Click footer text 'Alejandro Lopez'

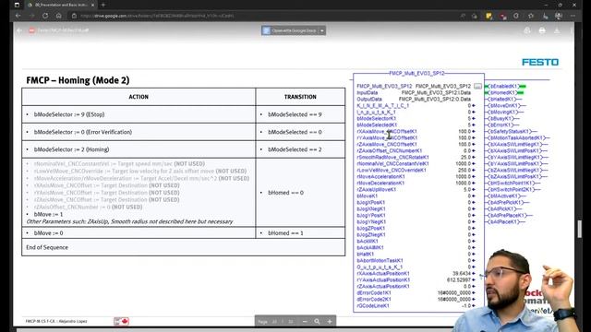pos(73,322)
